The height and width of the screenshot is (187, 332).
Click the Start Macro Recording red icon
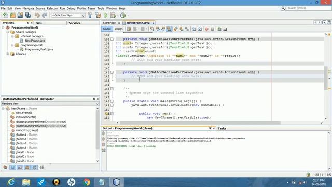tap(206, 29)
